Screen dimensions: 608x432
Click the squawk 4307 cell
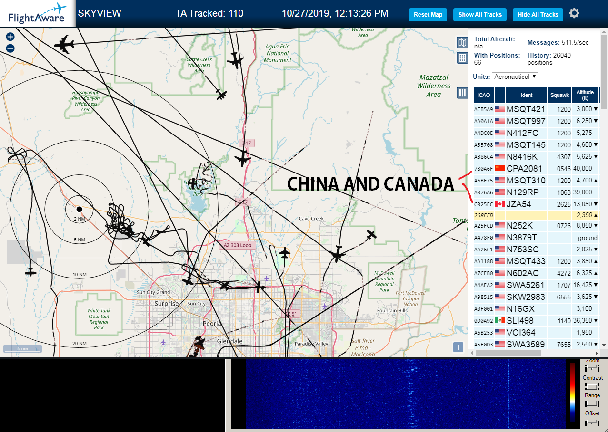559,156
